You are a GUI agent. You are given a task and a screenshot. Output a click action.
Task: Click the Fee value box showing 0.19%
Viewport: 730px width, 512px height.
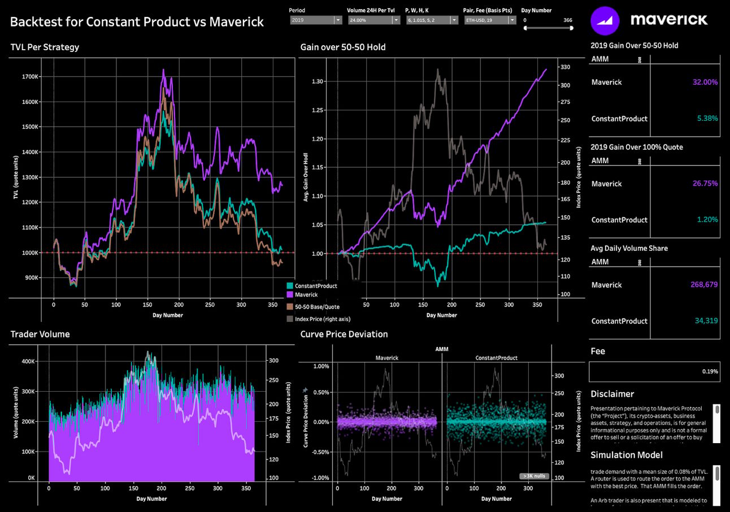pyautogui.click(x=654, y=371)
